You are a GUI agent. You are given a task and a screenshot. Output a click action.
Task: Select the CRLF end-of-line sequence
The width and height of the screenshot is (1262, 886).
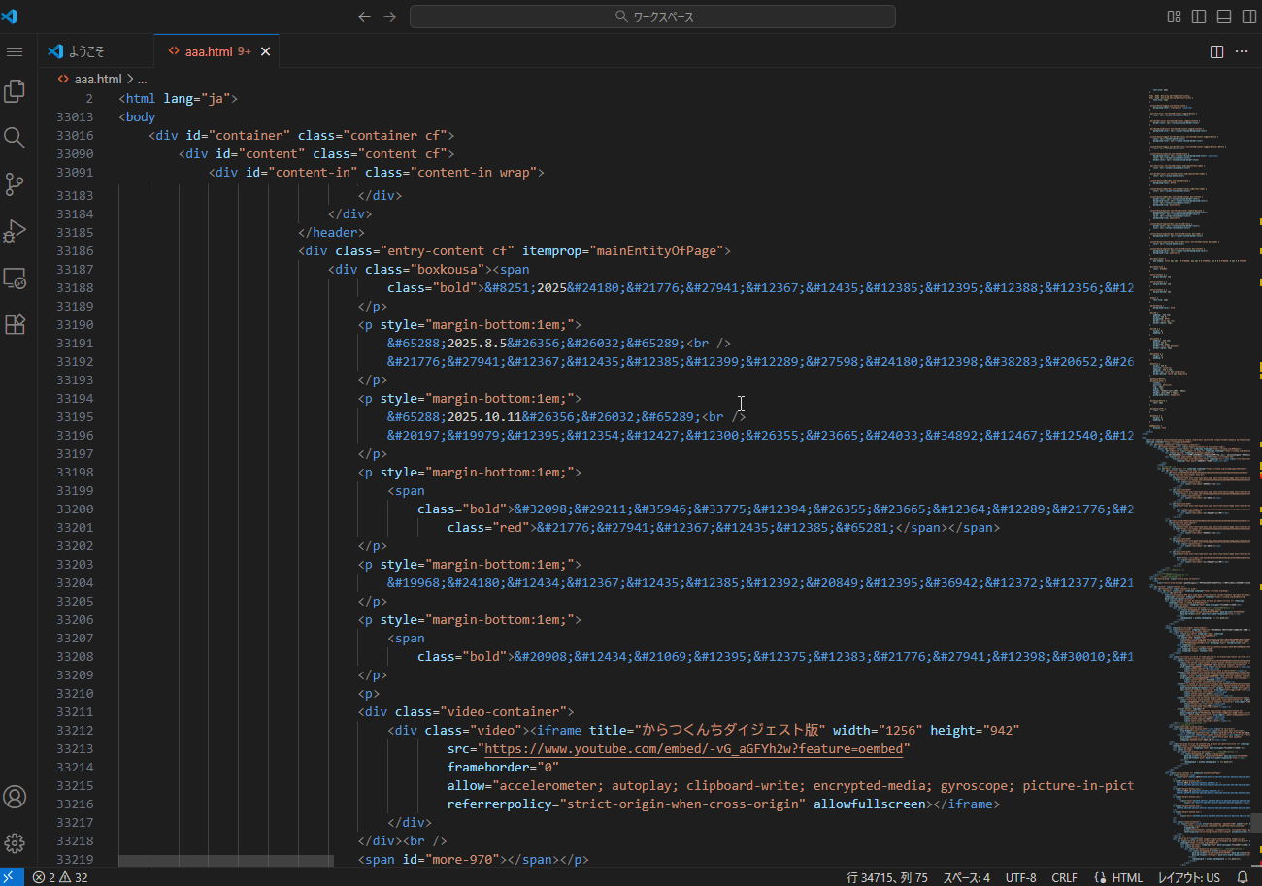(1064, 877)
